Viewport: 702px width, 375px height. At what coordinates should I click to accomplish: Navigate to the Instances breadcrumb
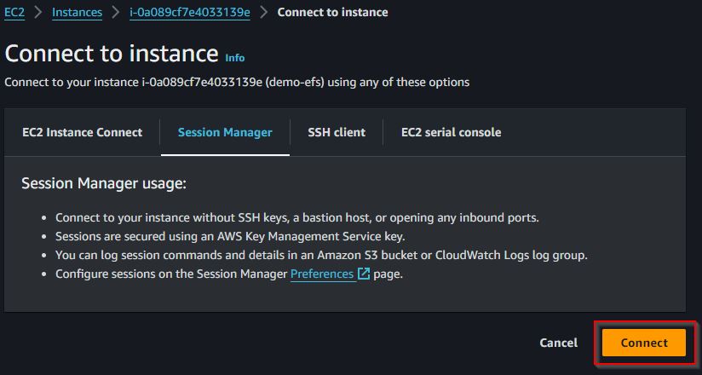77,13
